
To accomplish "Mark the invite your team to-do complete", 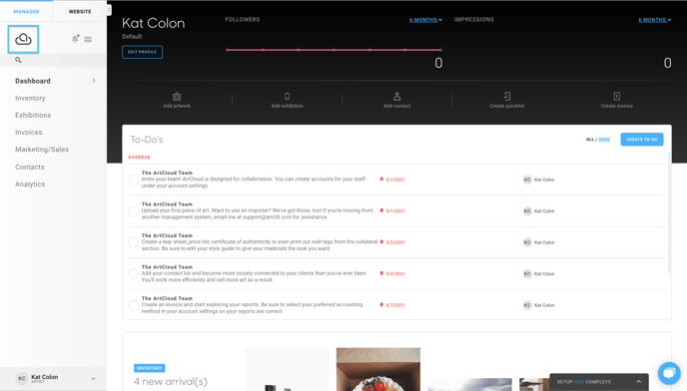I will [x=134, y=180].
